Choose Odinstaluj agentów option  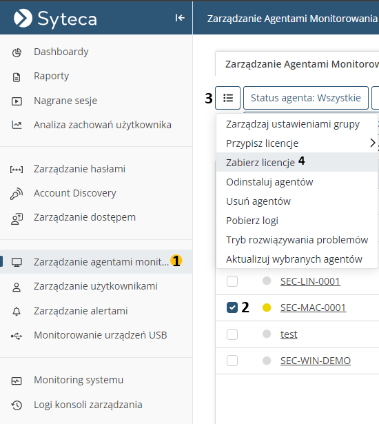pos(297,182)
